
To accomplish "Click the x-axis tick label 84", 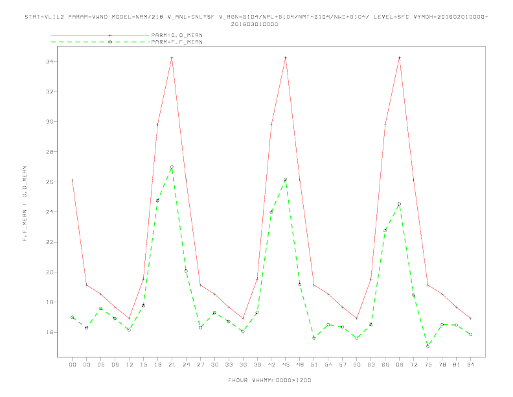I will (x=470, y=365).
